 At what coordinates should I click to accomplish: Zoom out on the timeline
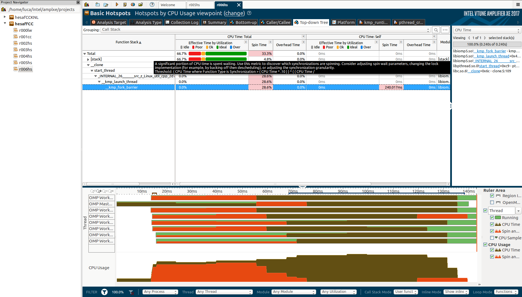(105, 191)
